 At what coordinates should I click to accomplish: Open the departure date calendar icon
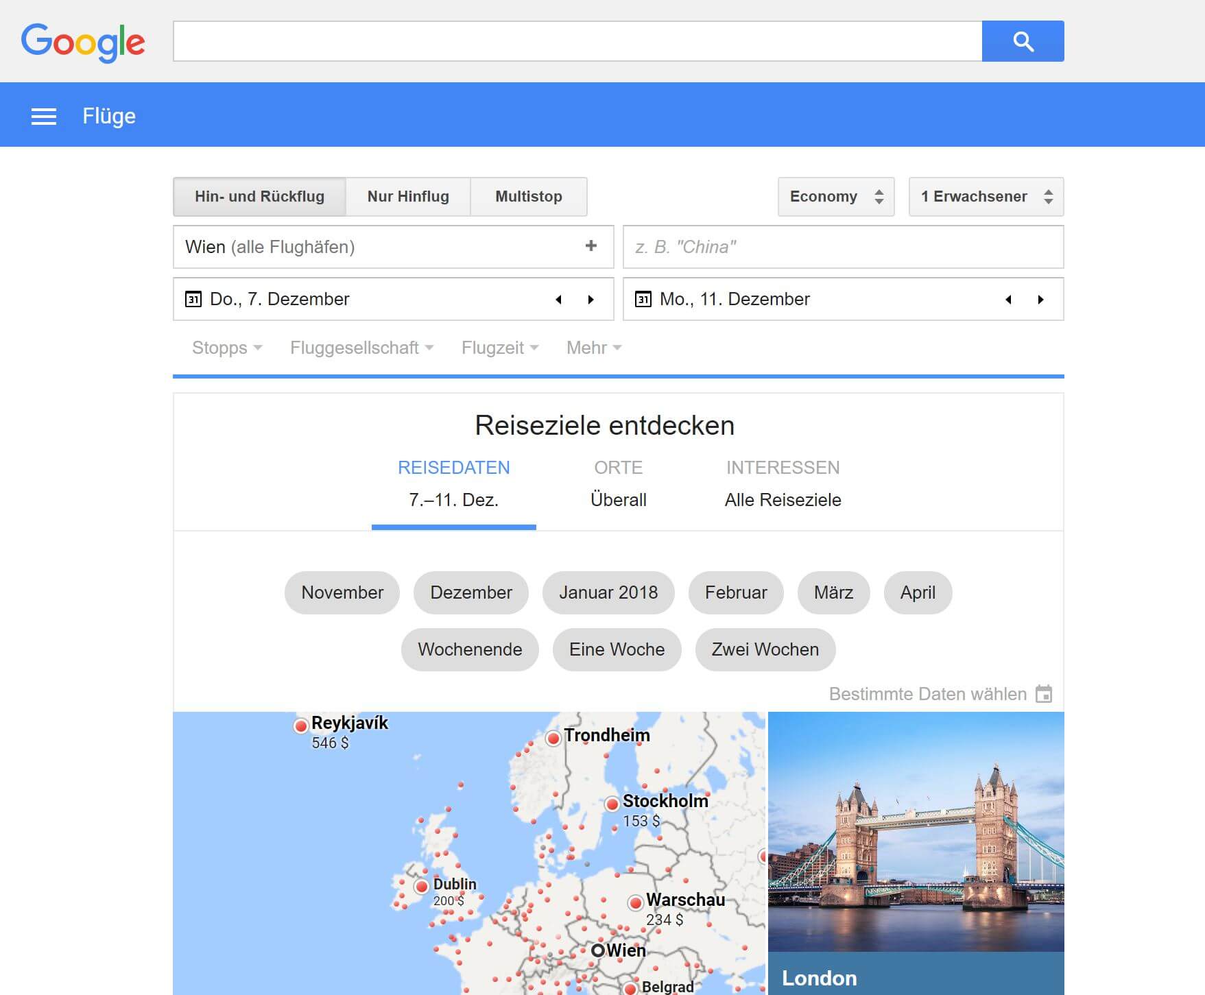pyautogui.click(x=193, y=299)
